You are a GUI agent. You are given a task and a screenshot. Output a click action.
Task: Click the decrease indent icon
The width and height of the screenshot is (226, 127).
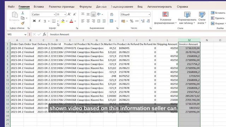click(x=99, y=21)
